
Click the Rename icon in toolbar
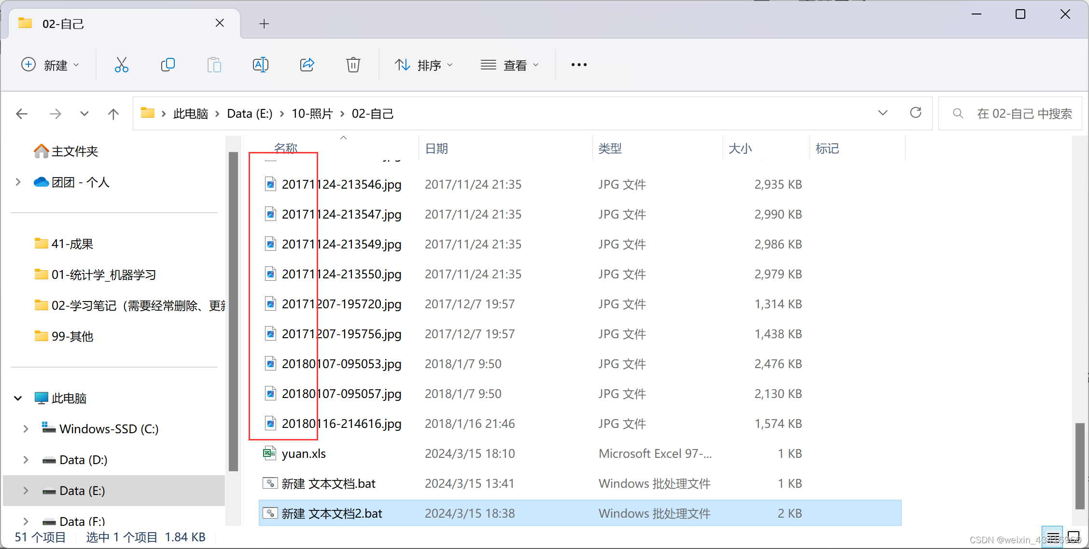(x=261, y=65)
